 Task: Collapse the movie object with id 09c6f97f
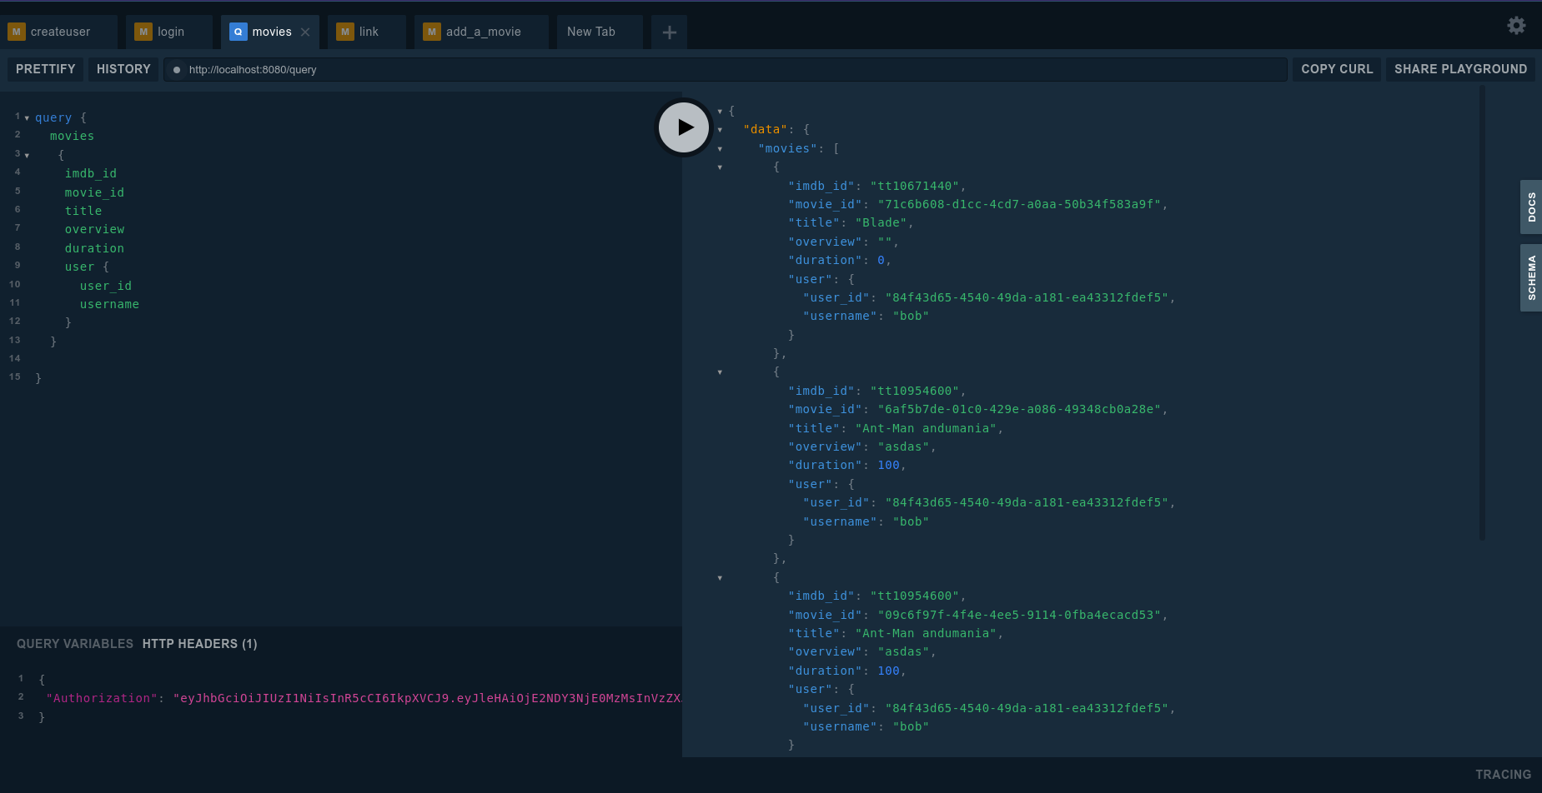(720, 578)
